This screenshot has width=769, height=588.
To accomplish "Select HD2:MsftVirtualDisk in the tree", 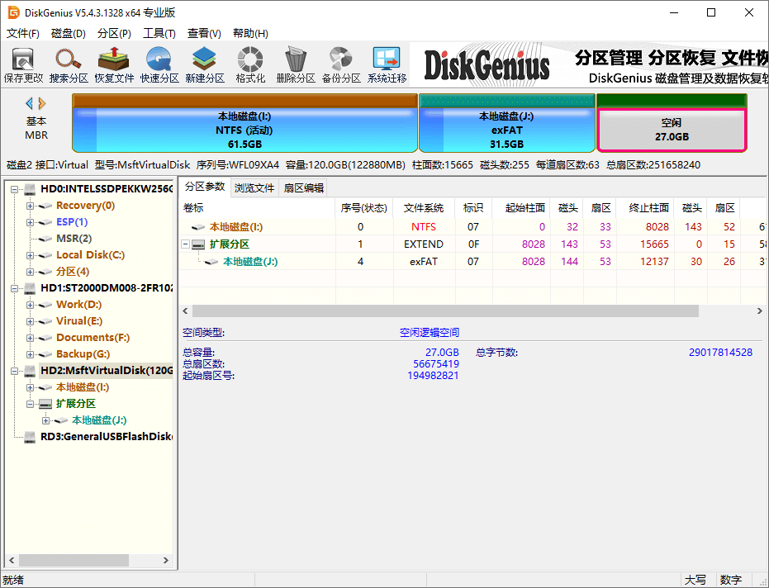I will tap(106, 371).
